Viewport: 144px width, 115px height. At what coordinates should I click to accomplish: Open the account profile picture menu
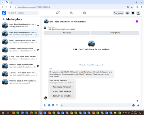click(138, 13)
